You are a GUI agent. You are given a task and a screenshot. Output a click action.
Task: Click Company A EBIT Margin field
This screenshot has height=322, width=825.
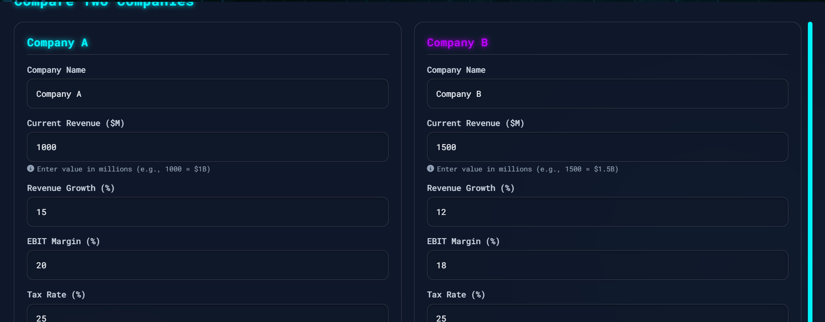pos(207,265)
